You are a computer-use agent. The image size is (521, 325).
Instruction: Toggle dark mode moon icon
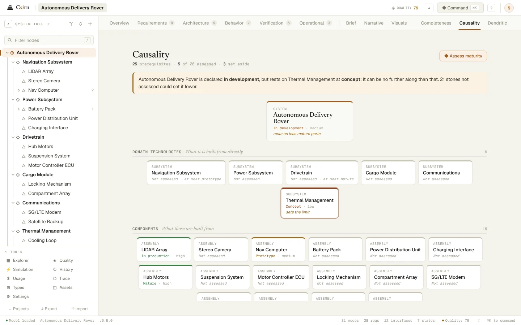click(479, 321)
